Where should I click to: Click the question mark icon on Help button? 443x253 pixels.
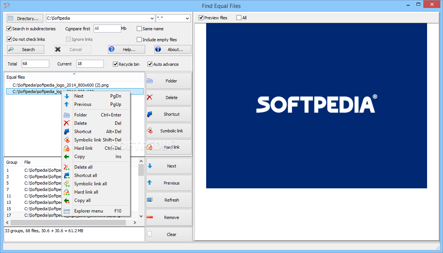pos(112,50)
